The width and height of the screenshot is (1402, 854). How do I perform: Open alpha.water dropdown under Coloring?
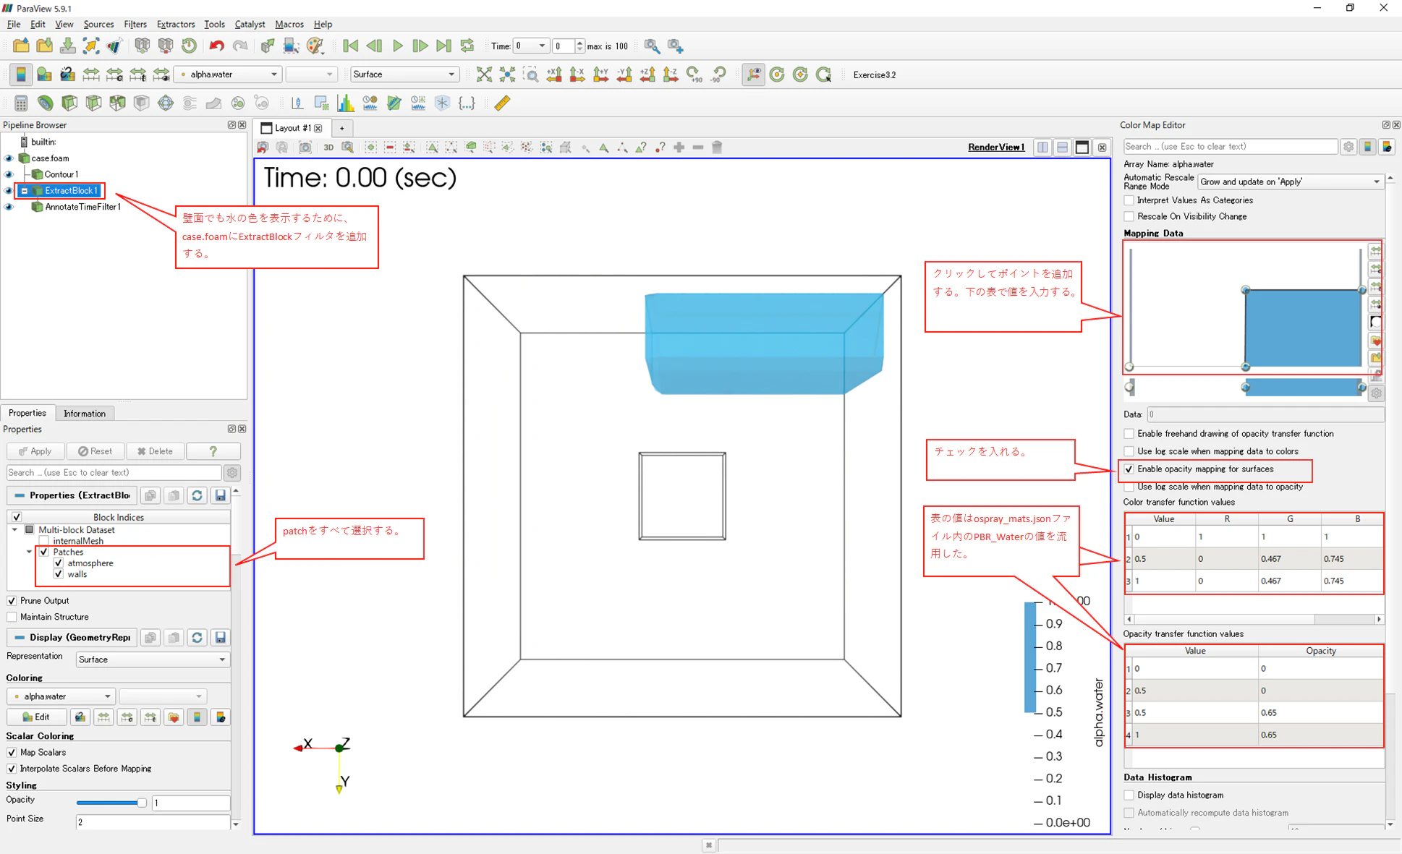[x=61, y=696]
